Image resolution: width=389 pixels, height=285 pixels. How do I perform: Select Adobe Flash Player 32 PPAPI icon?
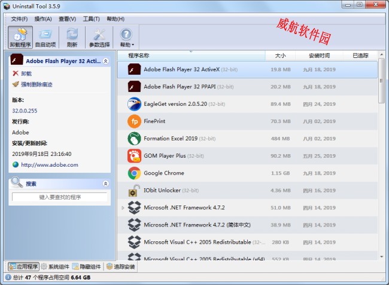pos(134,87)
